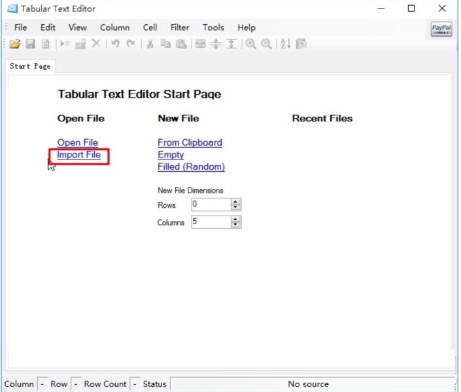The width and height of the screenshot is (461, 392).
Task: Click the select row icon after Paste
Action: coord(201,44)
